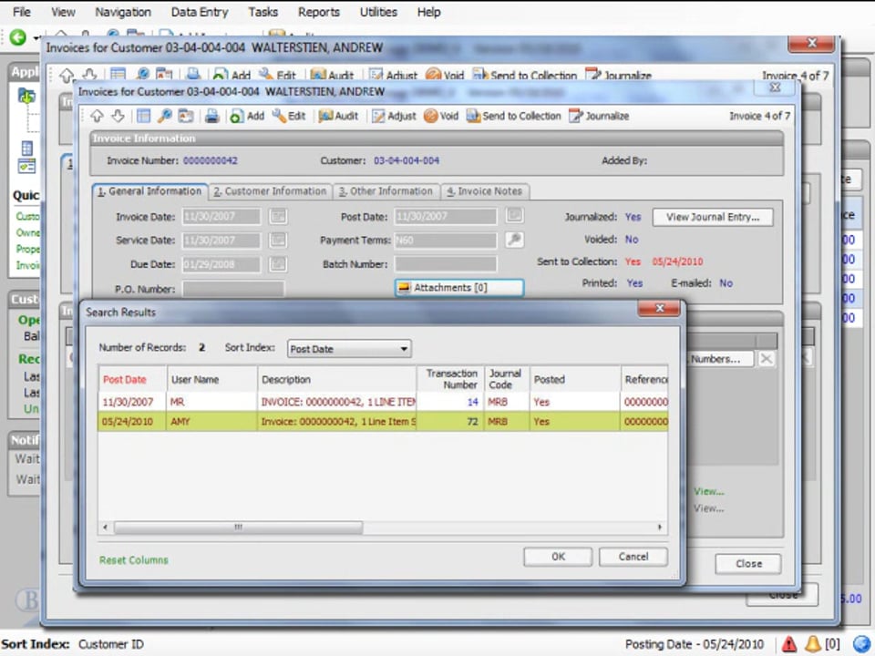875x656 pixels.
Task: Sort by Journal Code column header
Action: pos(507,379)
